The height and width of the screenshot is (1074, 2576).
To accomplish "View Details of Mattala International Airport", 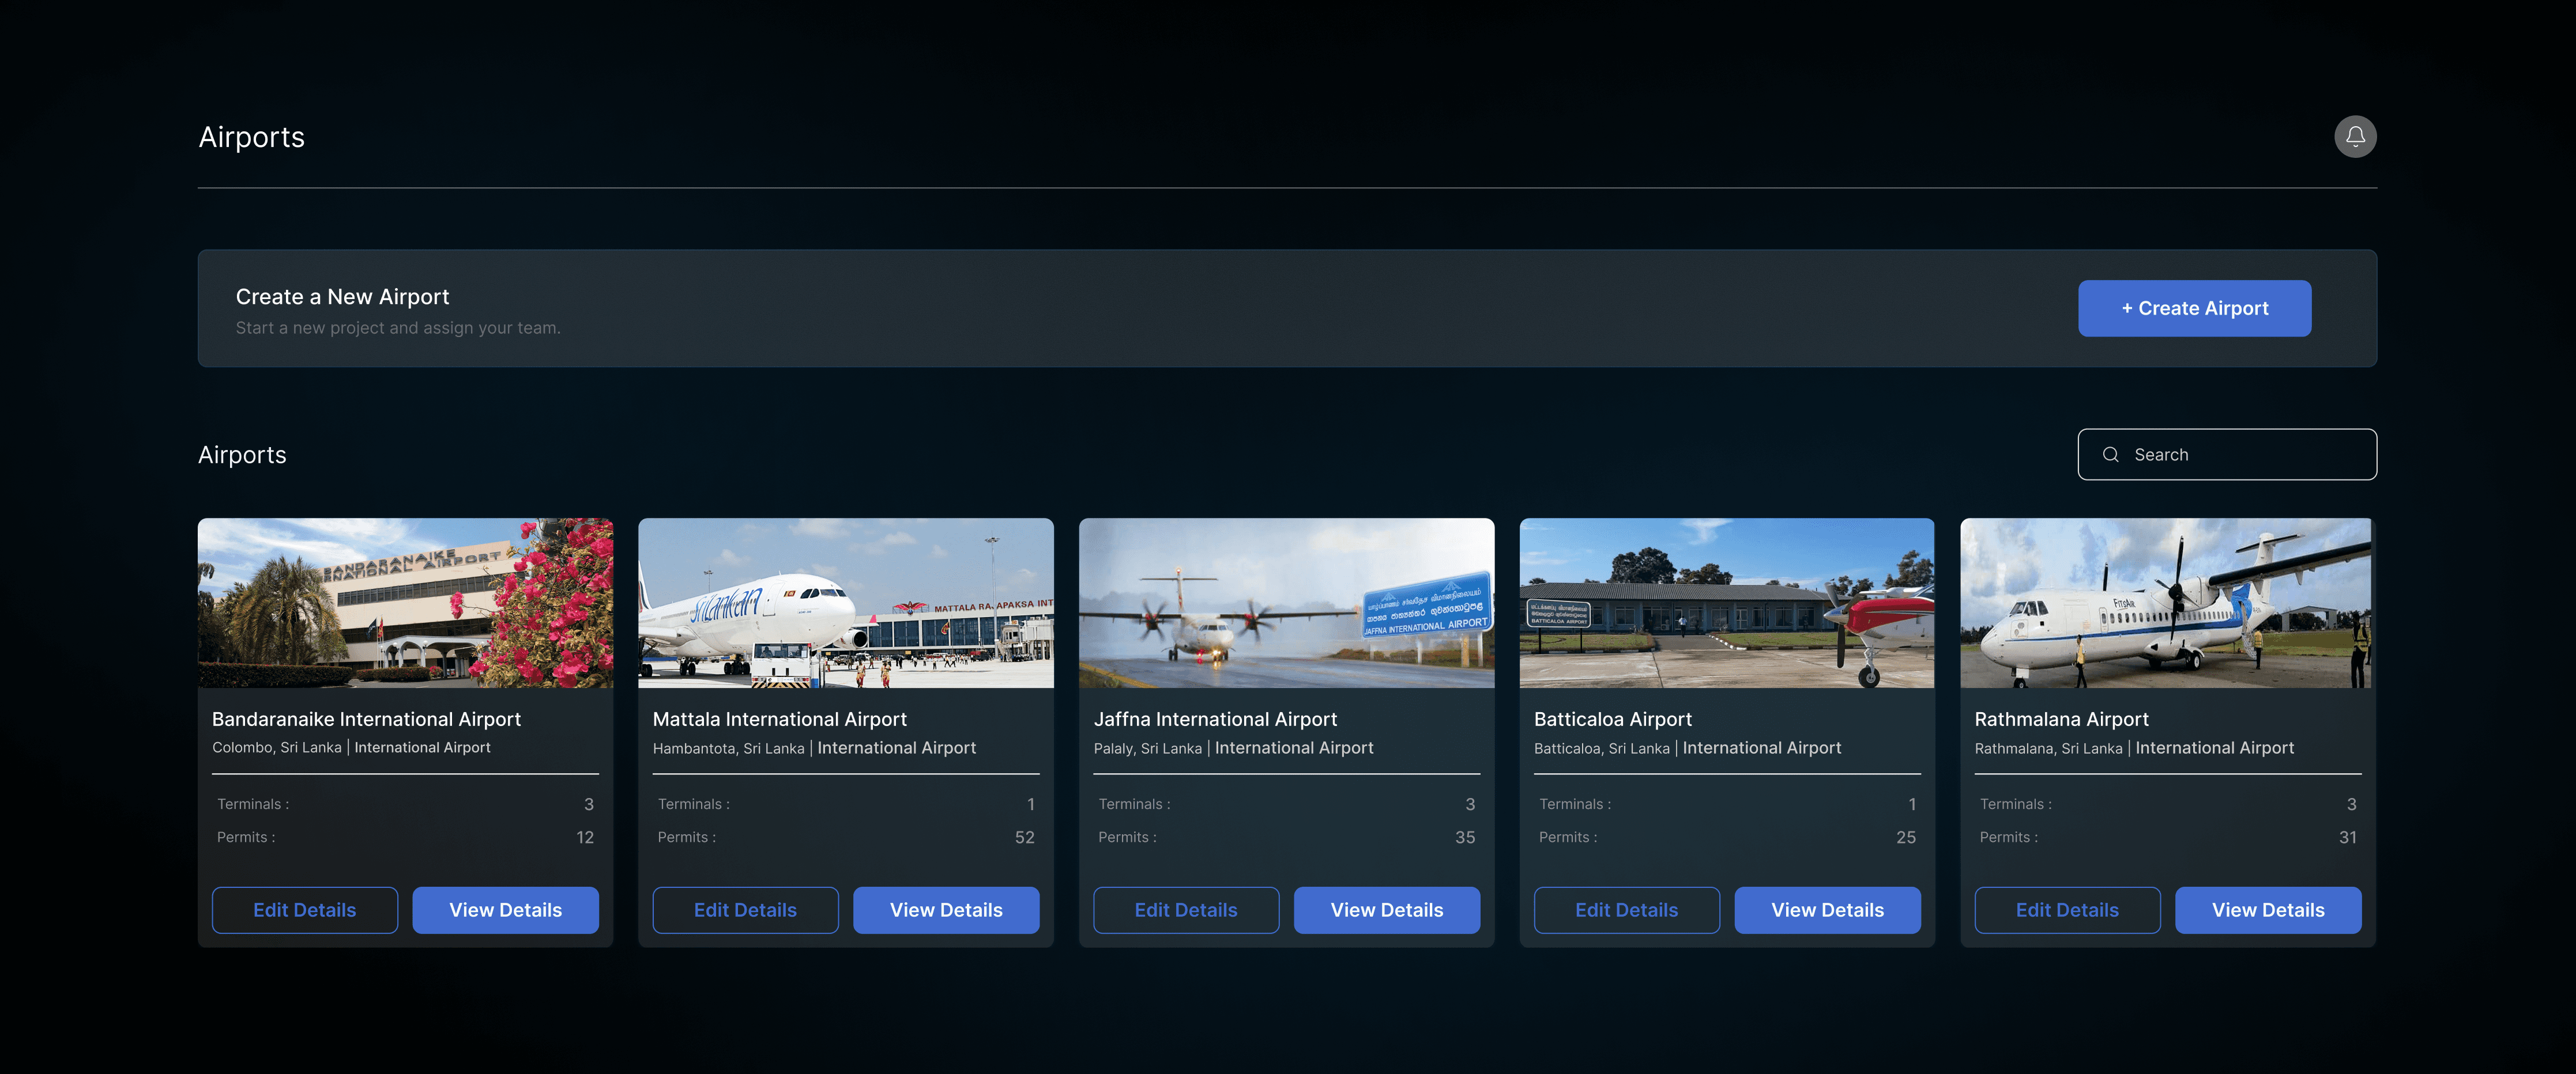I will click(945, 910).
